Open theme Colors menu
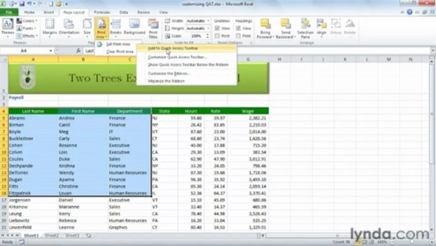436x246 pixels. [x=27, y=21]
